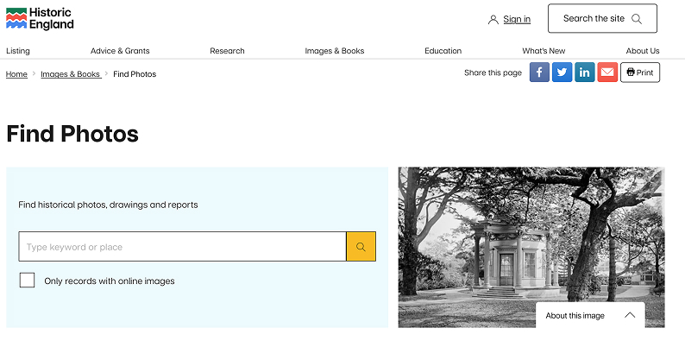685x347 pixels.
Task: Open the Education menu
Action: pyautogui.click(x=443, y=51)
